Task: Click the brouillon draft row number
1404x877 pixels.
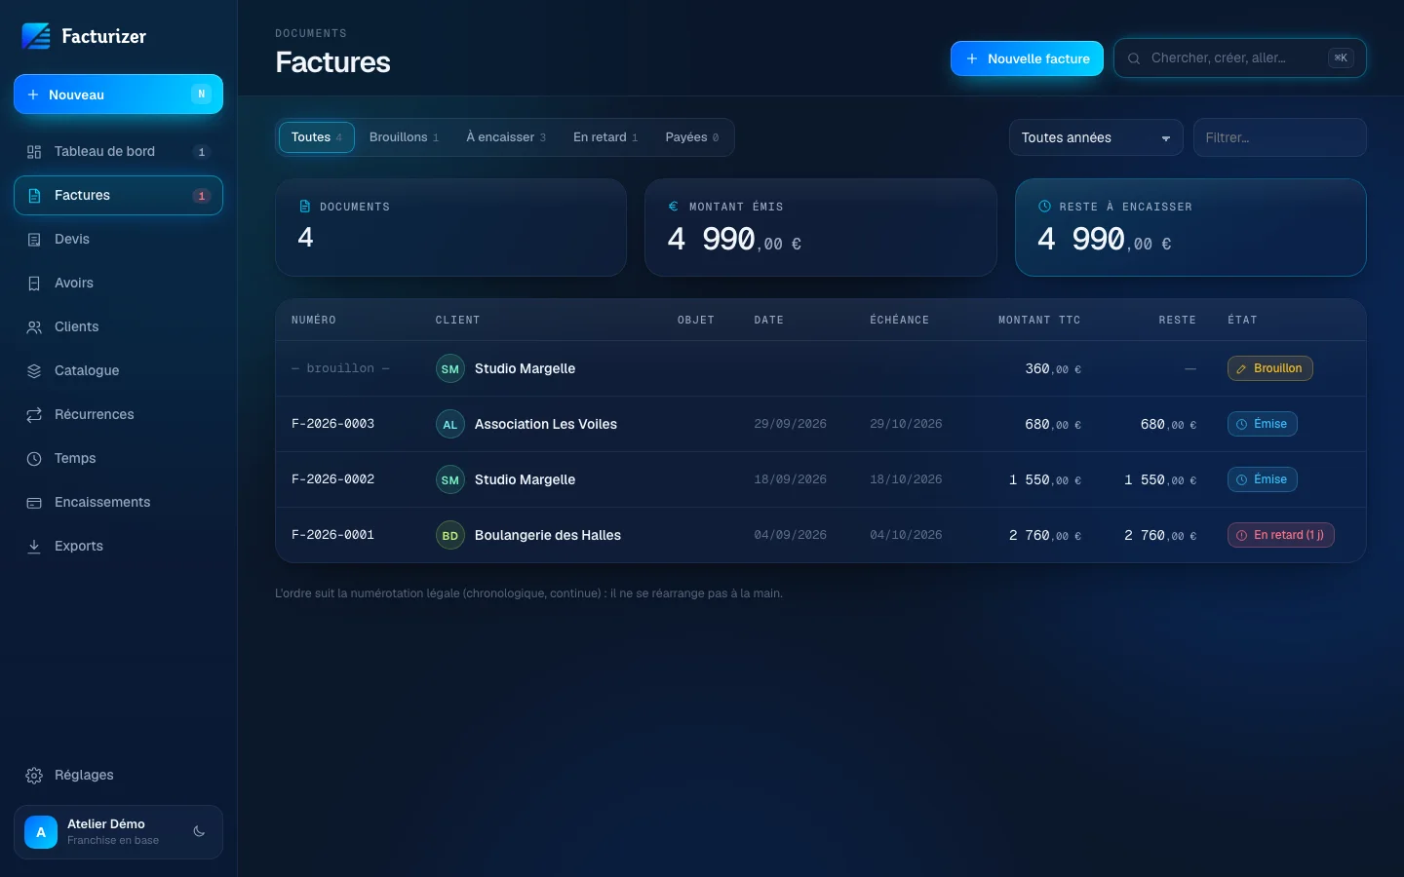Action: tap(340, 368)
